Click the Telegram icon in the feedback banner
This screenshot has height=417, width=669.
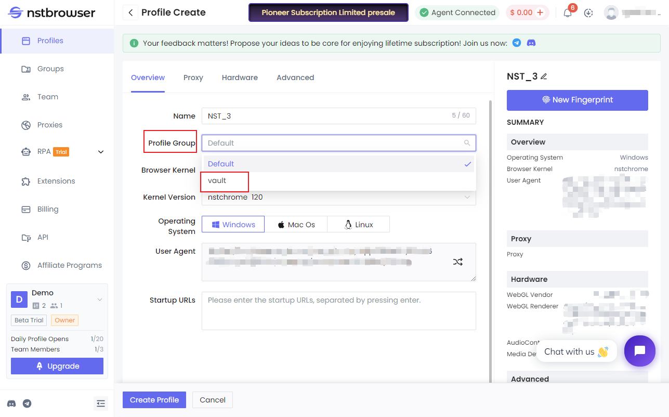[517, 43]
